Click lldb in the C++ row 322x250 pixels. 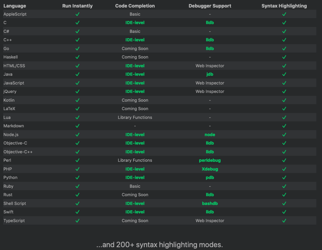[x=210, y=40]
